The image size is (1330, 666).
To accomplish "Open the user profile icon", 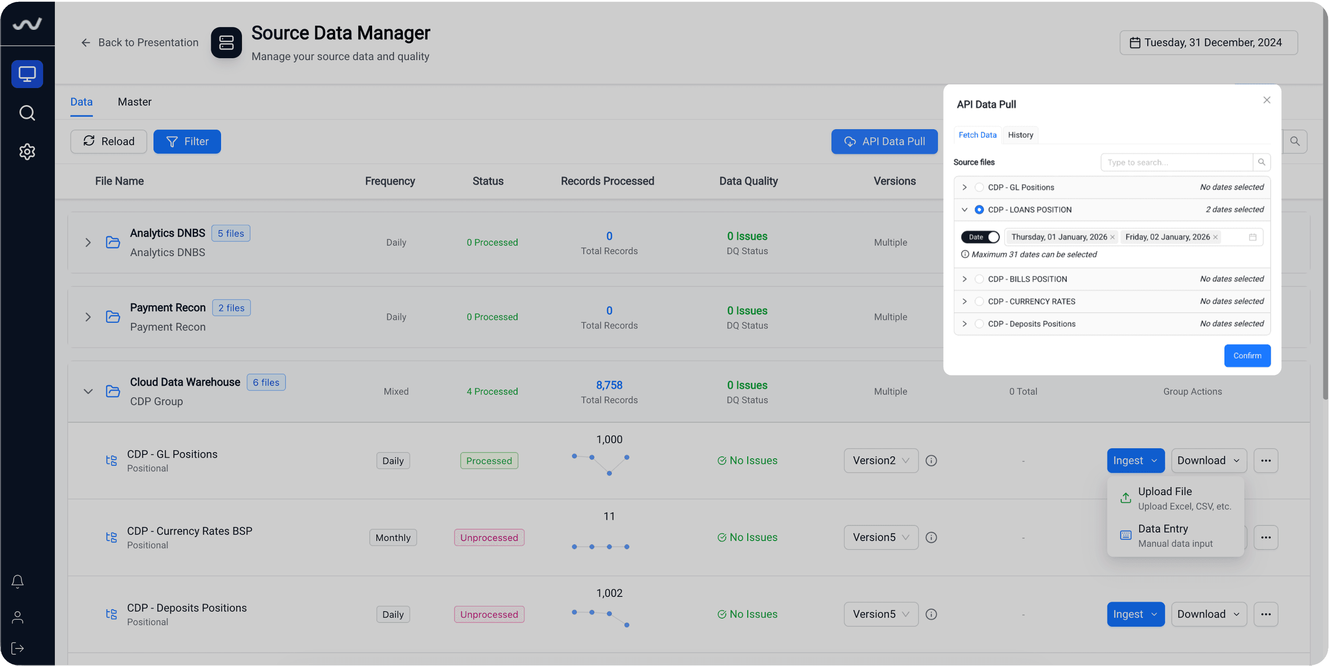I will (18, 617).
